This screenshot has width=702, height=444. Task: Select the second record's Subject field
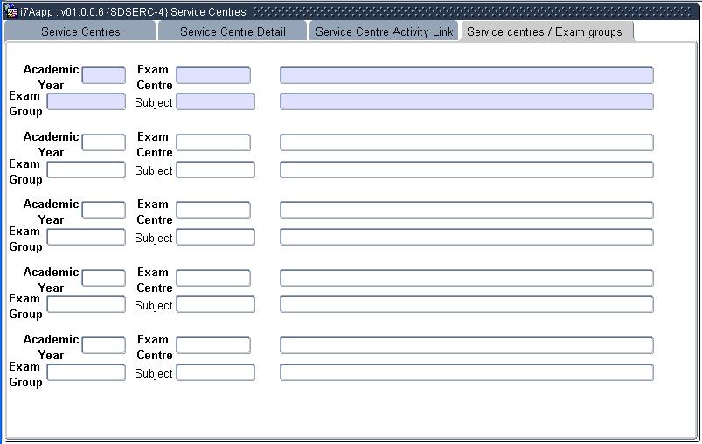(215, 170)
